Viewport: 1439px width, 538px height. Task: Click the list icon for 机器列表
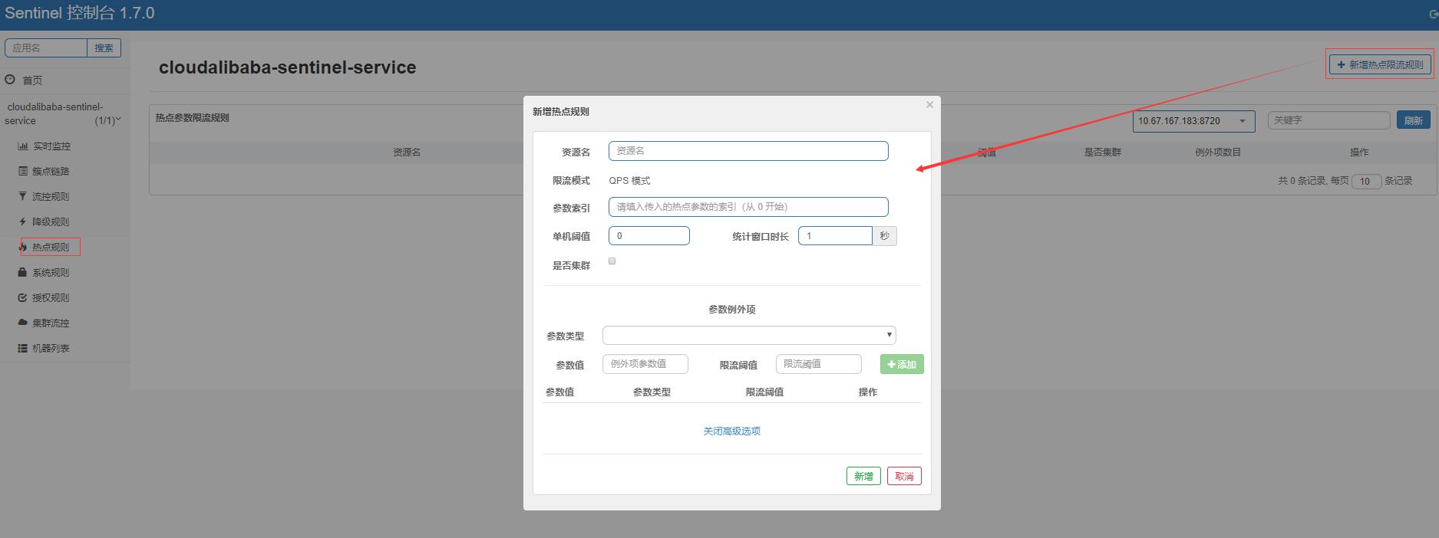click(23, 348)
